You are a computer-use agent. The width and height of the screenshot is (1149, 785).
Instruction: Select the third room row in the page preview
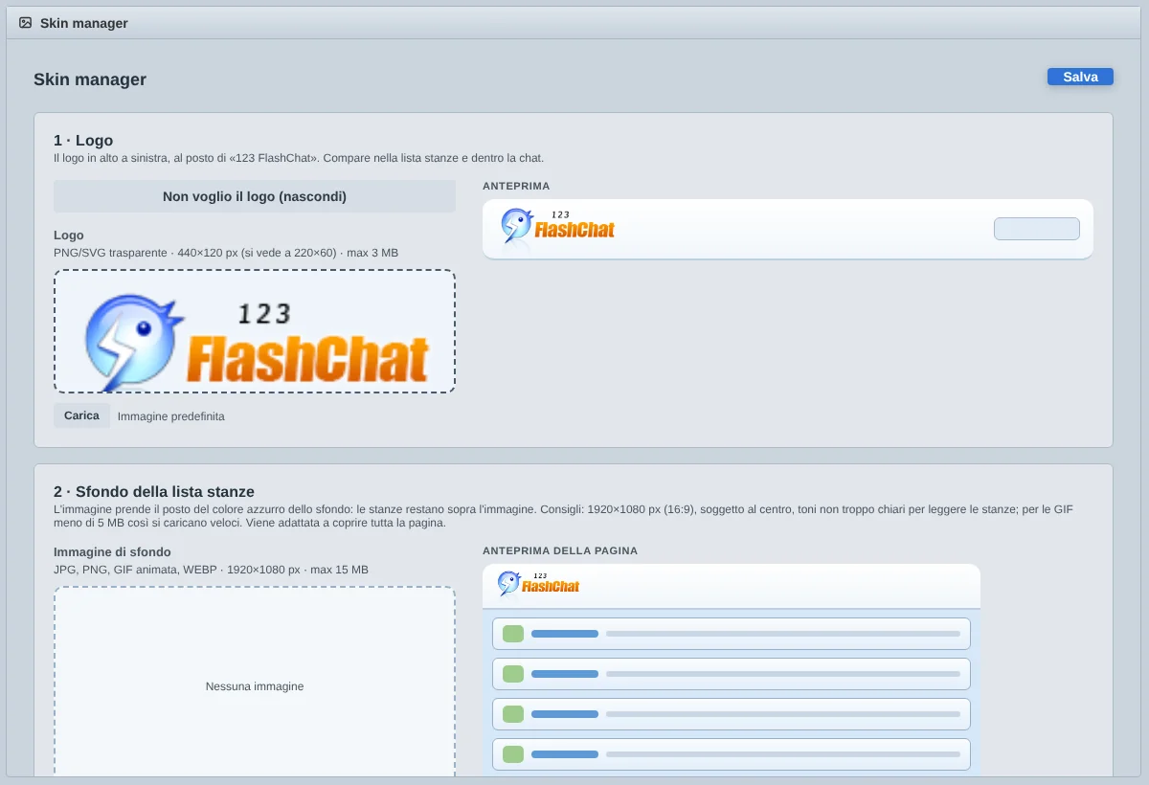pos(732,714)
